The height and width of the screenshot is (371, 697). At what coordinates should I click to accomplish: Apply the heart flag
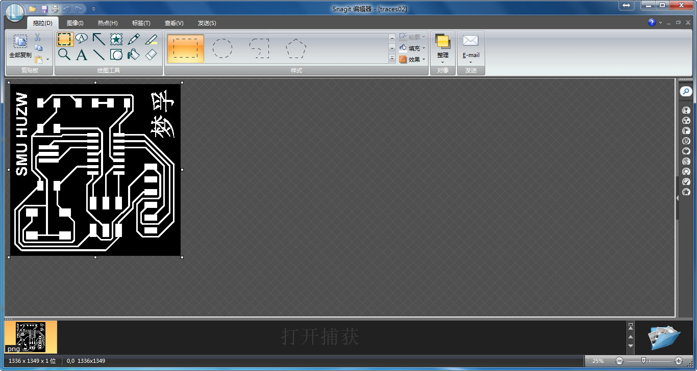point(686,151)
